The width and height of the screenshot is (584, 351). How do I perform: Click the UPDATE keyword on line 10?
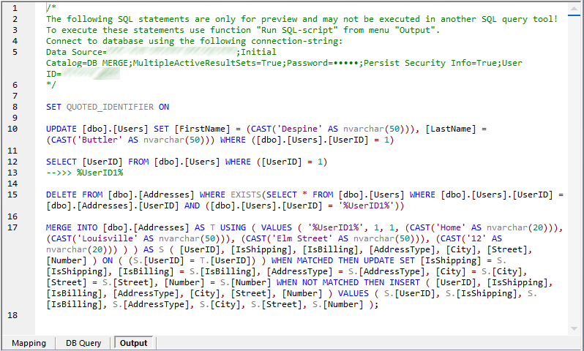click(62, 129)
